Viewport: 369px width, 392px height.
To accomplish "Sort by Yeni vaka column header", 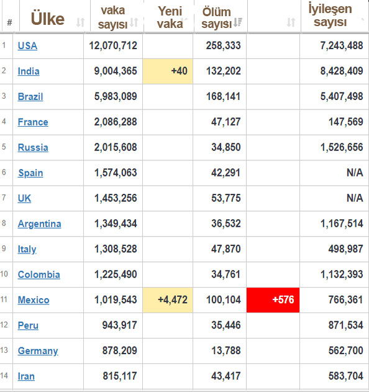I will (170, 17).
